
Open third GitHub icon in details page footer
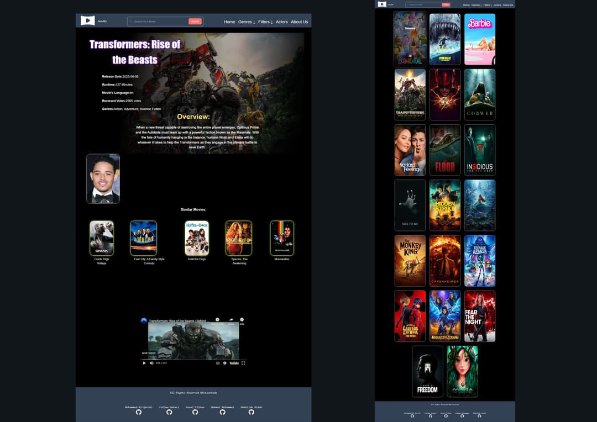point(195,412)
